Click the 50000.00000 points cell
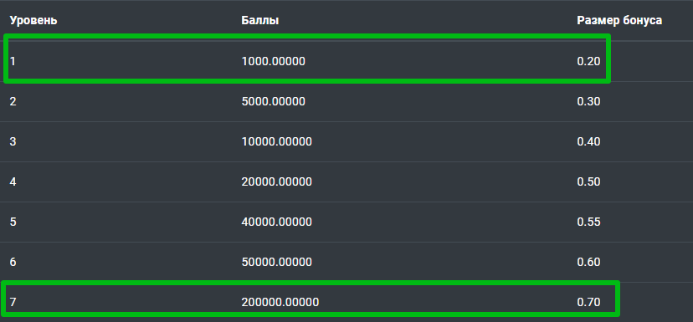The image size is (693, 322). point(277,263)
